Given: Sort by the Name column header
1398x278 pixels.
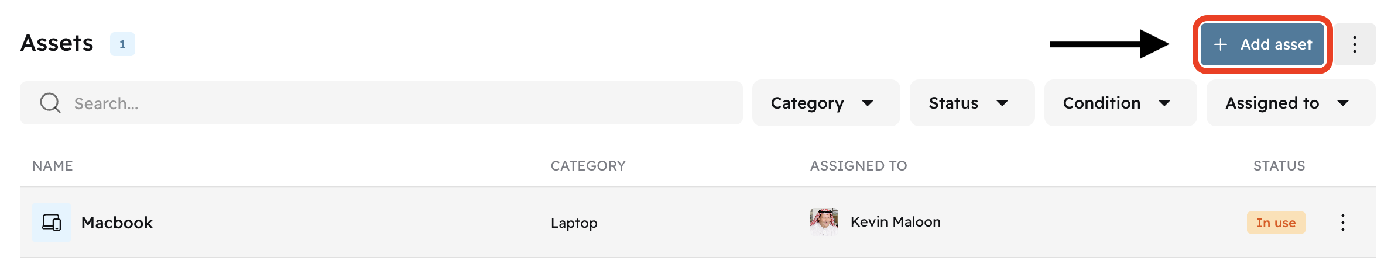Looking at the screenshot, I should 53,166.
